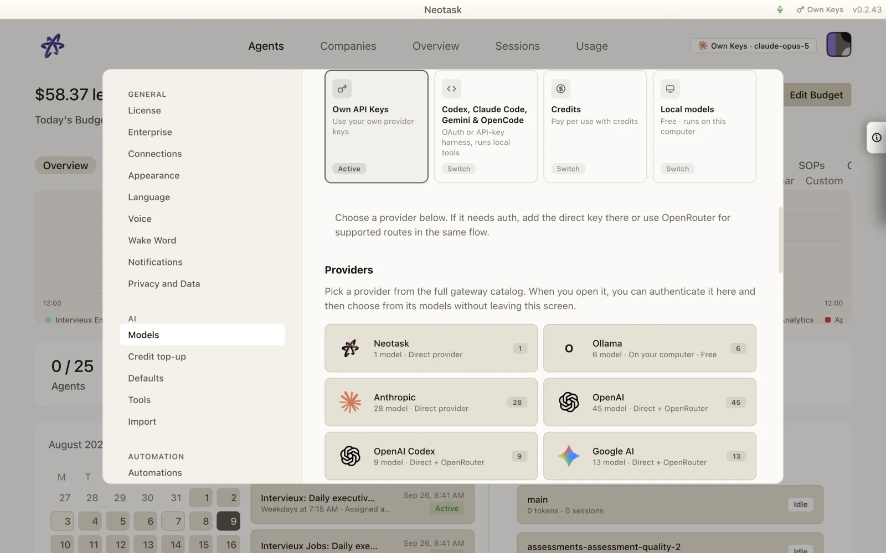Switch to Credits mode

click(x=568, y=169)
